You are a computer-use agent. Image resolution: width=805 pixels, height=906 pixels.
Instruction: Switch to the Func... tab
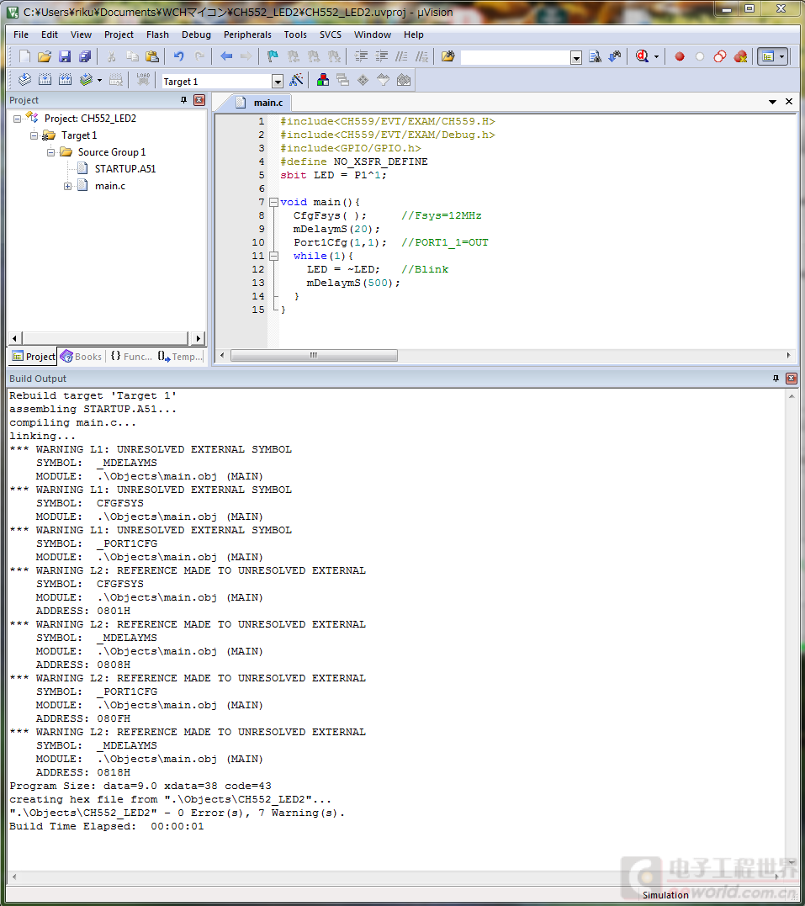tap(130, 357)
